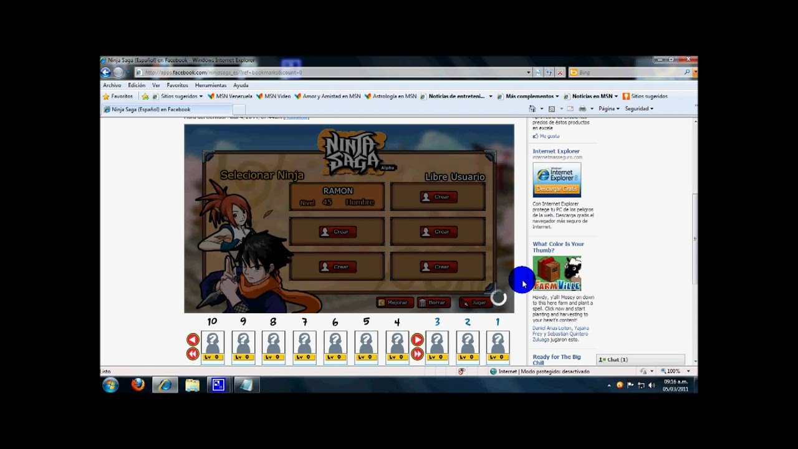Open the Seguridad dropdown menu
798x449 pixels.
(x=639, y=109)
